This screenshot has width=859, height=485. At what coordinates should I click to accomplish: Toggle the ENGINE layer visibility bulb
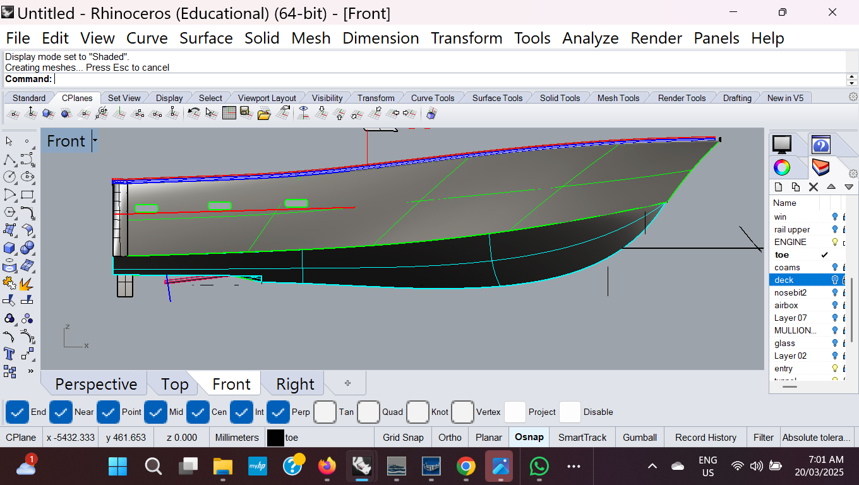[834, 242]
